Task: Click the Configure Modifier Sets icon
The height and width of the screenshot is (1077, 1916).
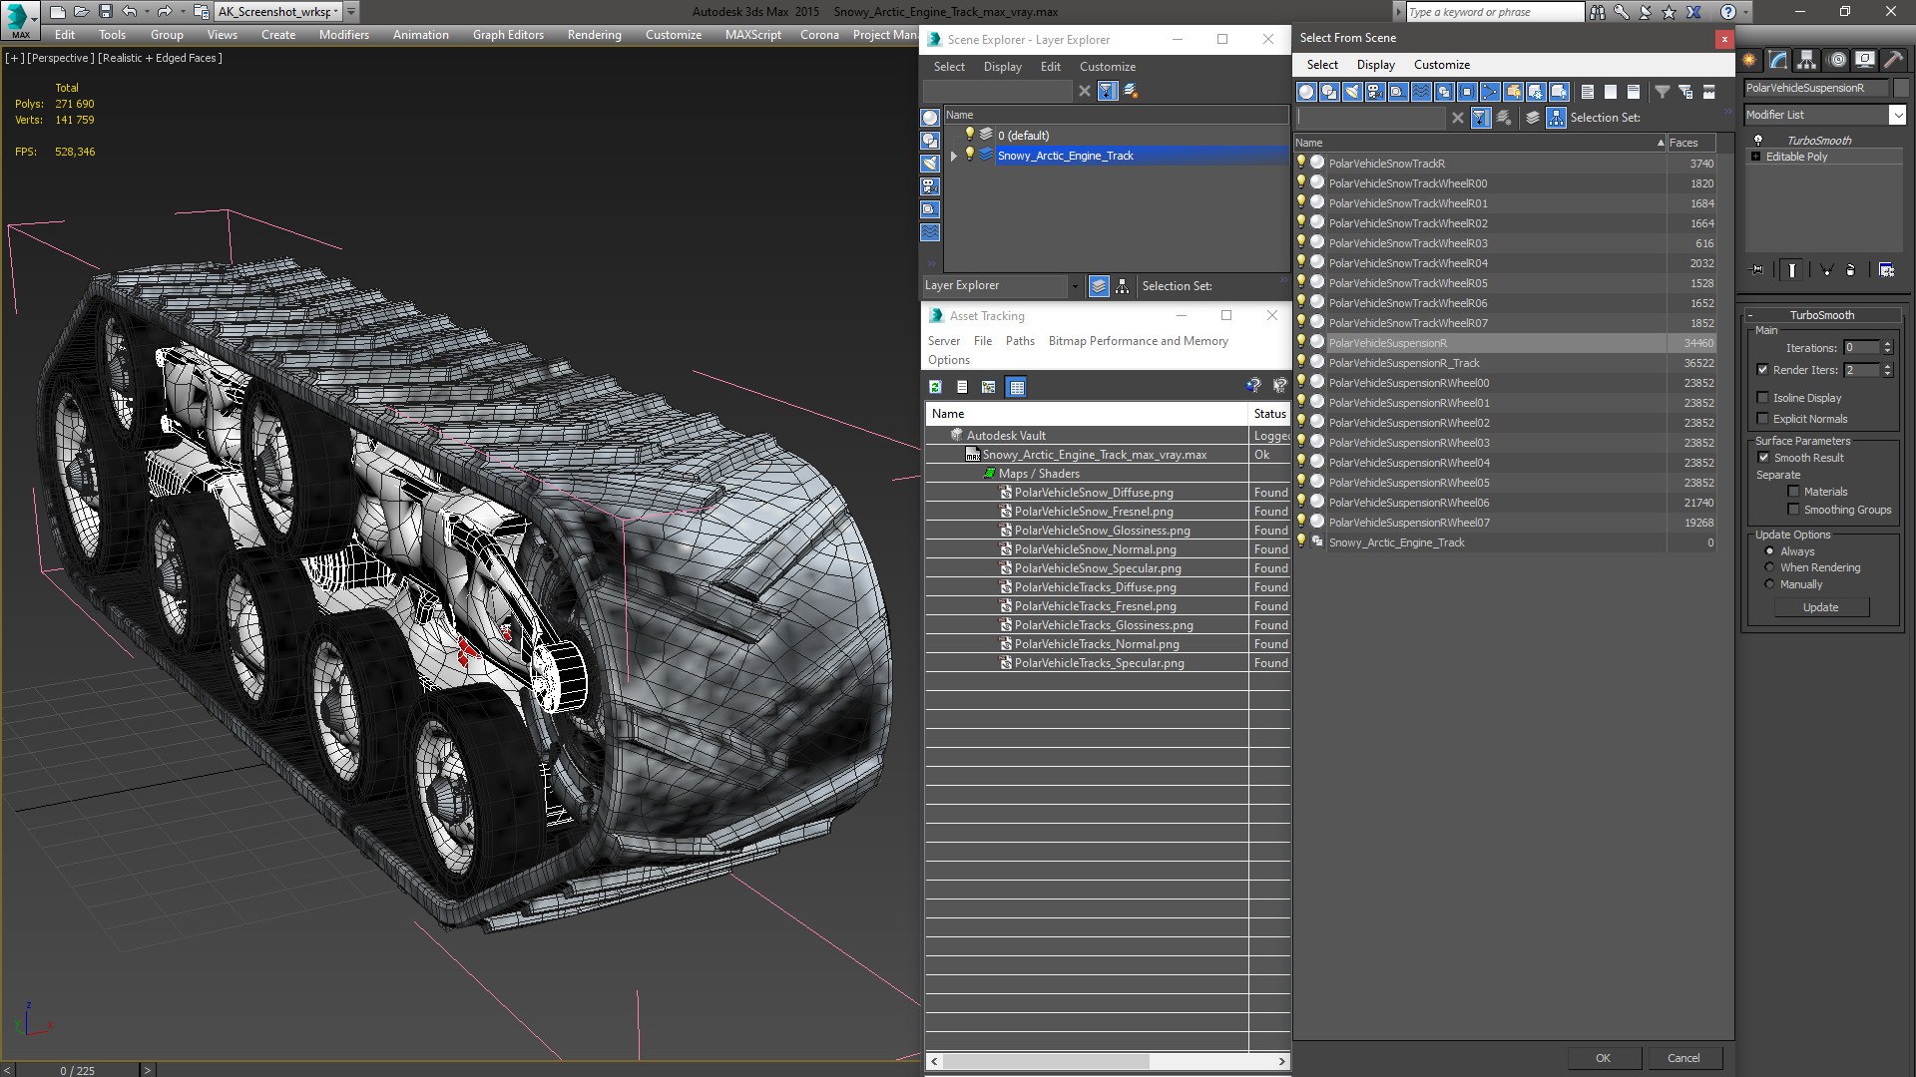Action: (1886, 269)
